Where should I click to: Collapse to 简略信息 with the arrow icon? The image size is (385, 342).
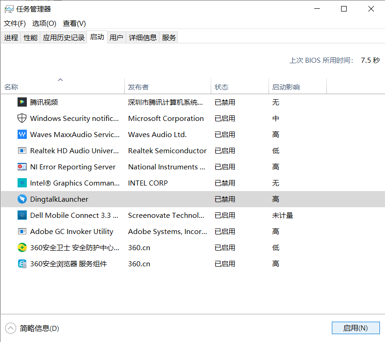(11, 328)
